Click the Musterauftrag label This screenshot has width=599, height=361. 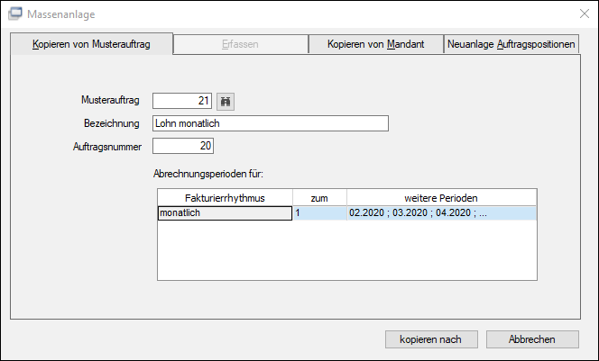pos(110,100)
